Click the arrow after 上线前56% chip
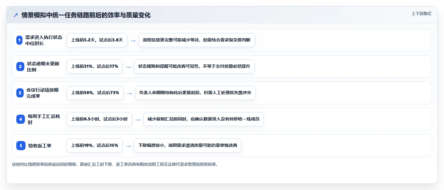 pyautogui.click(x=129, y=93)
